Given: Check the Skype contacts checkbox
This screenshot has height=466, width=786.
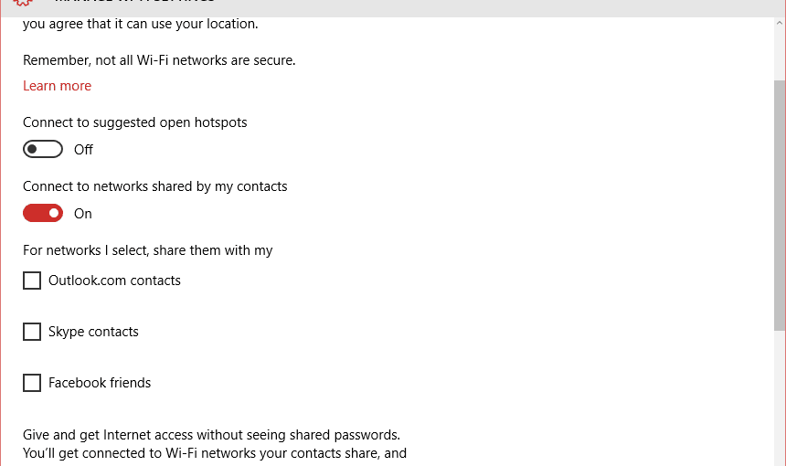Looking at the screenshot, I should (x=32, y=332).
